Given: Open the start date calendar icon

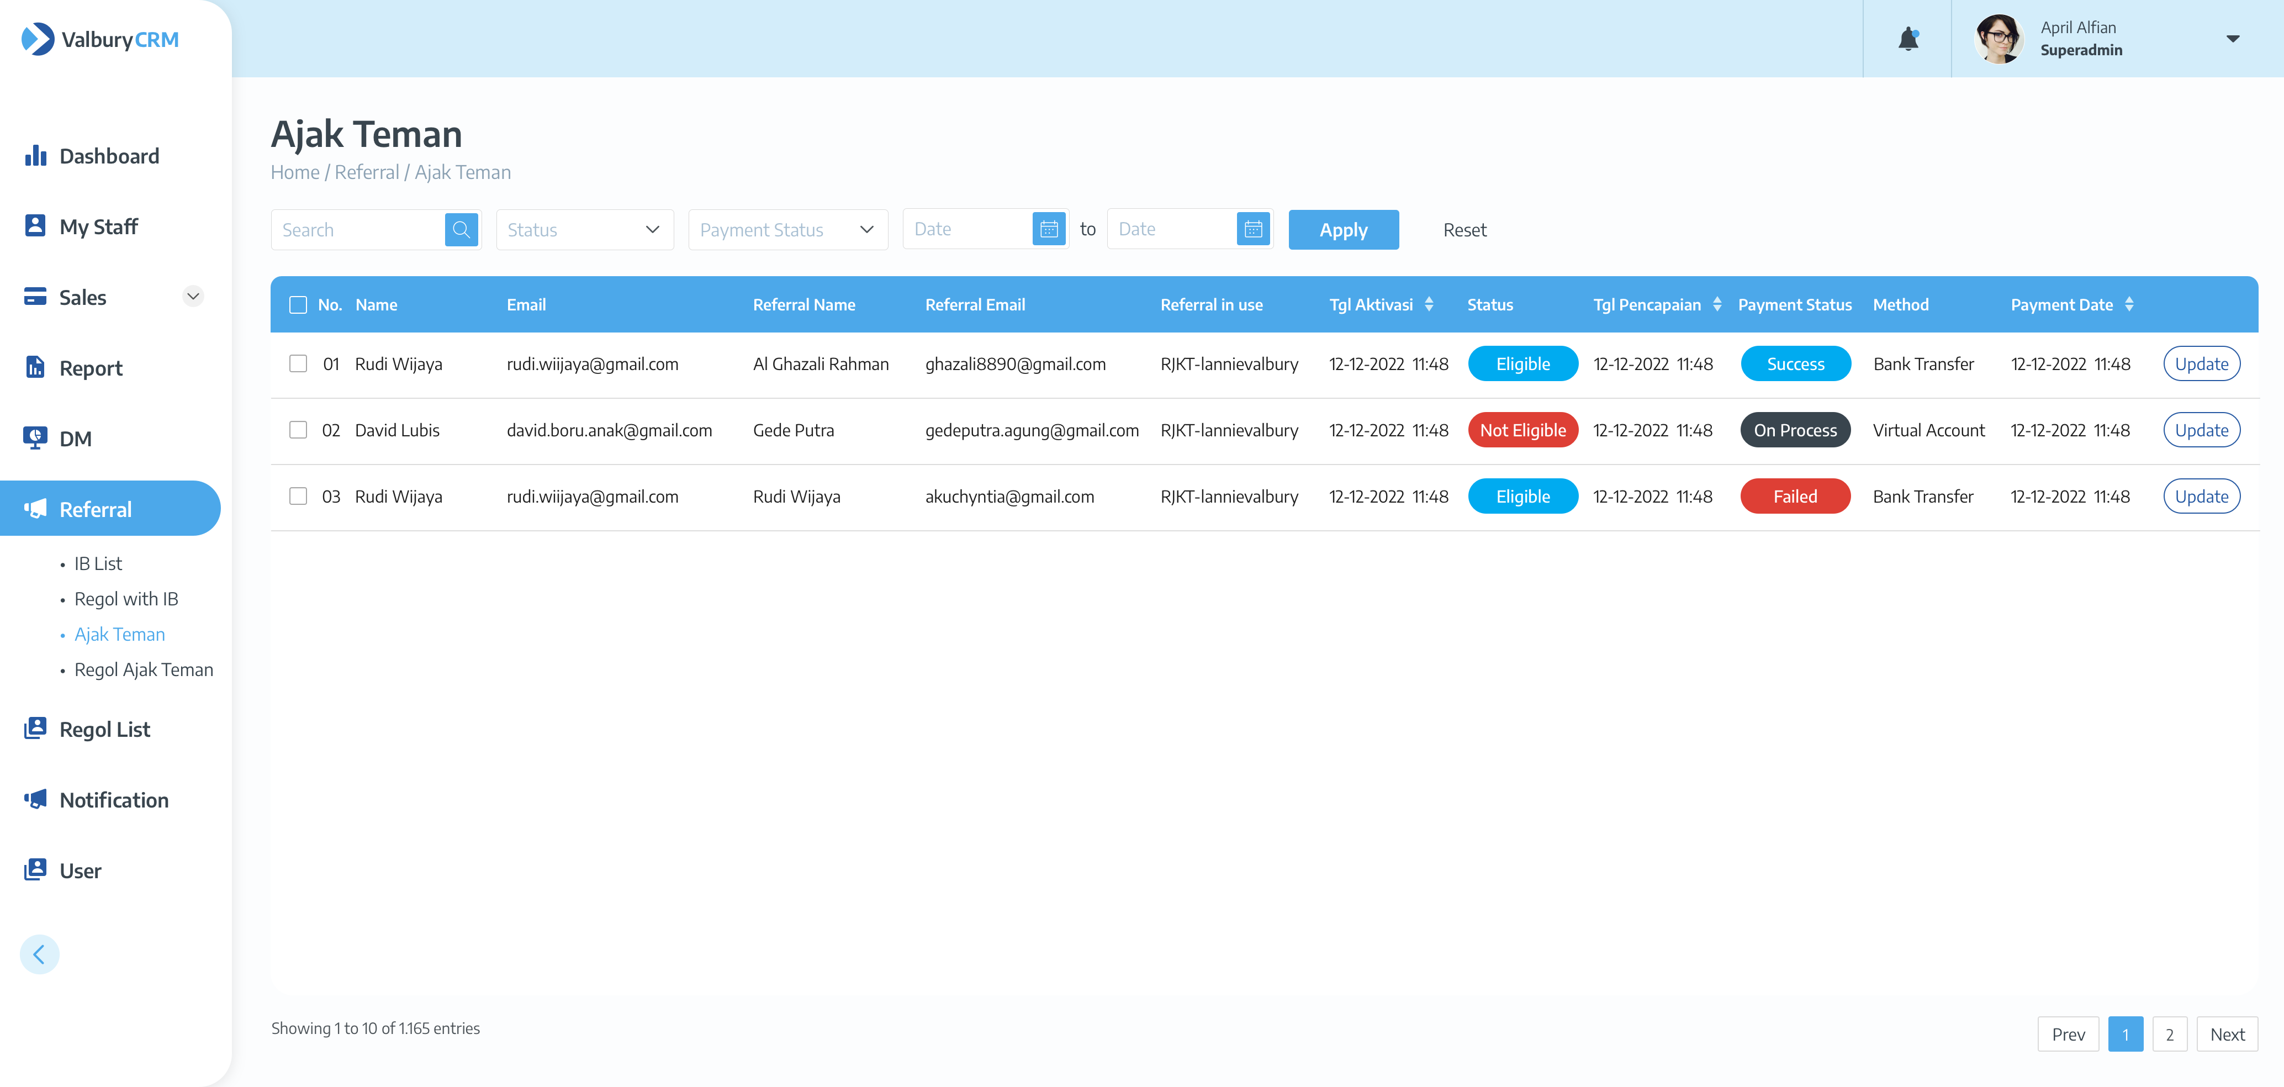Looking at the screenshot, I should coord(1049,230).
